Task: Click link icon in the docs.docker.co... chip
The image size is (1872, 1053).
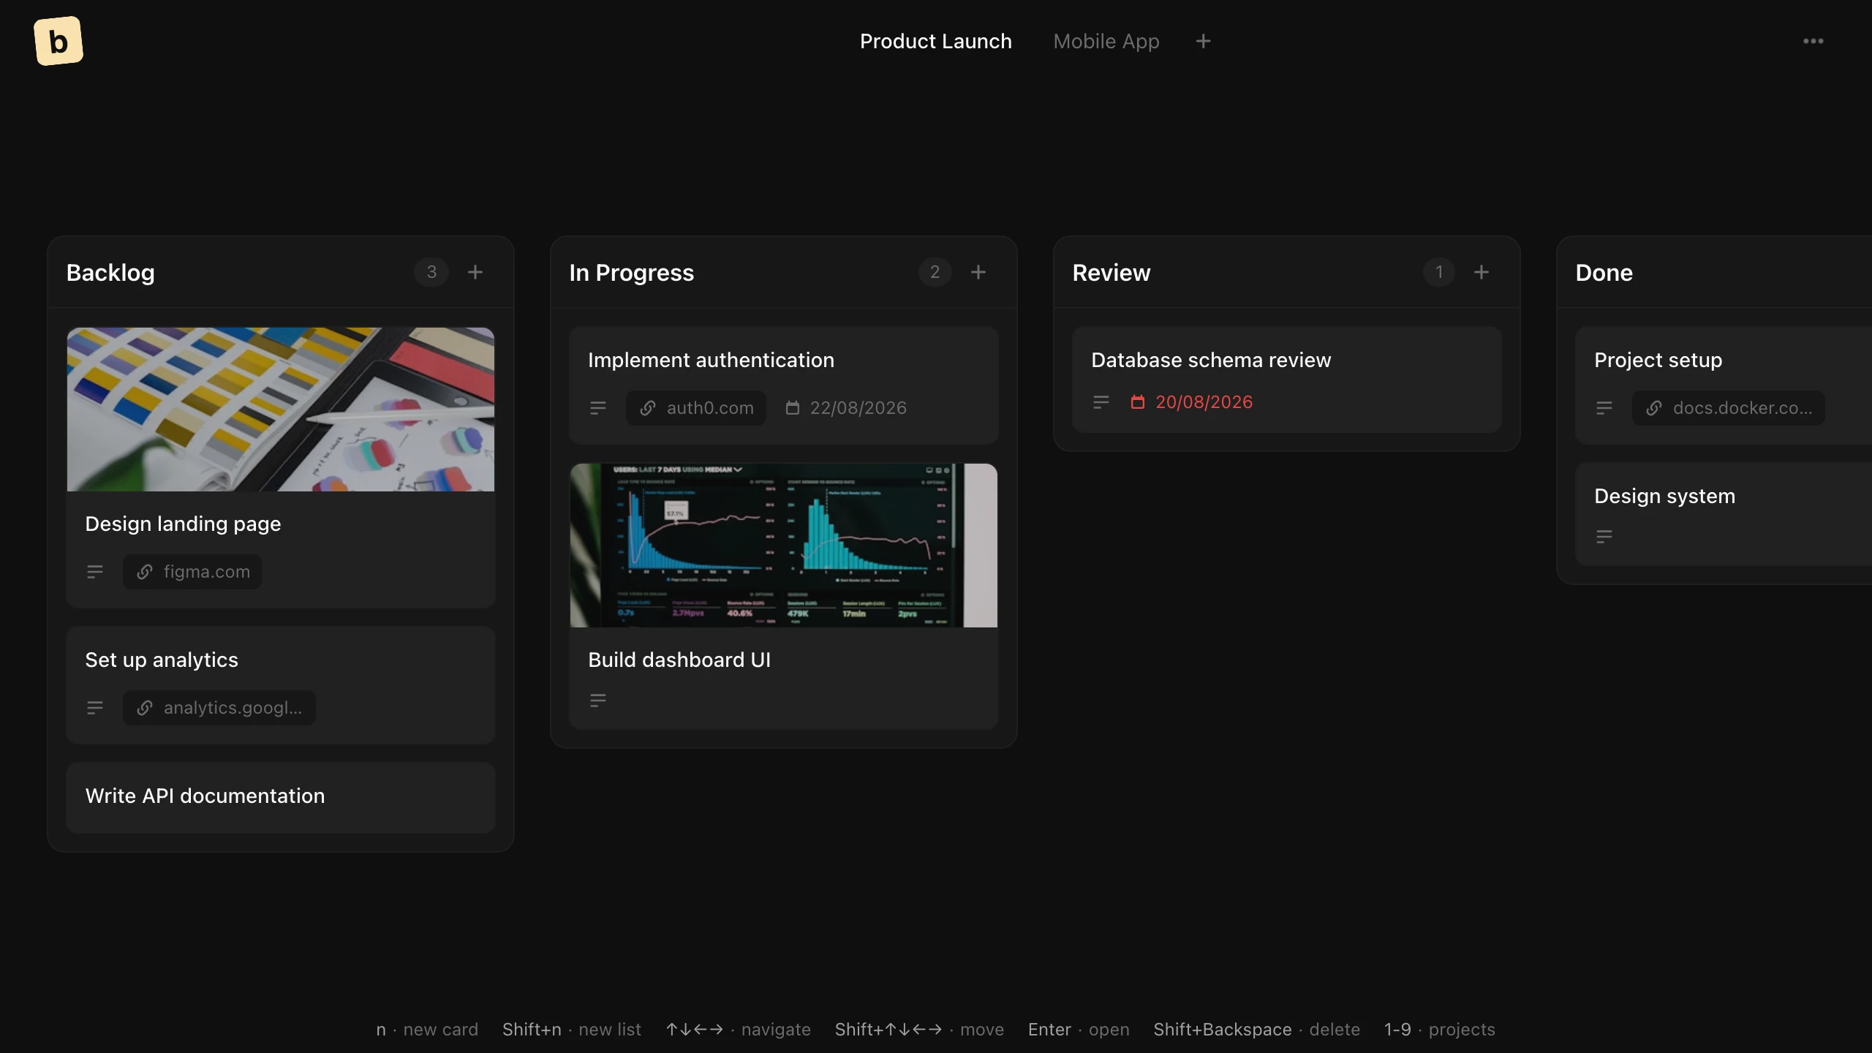Action: coord(1654,408)
